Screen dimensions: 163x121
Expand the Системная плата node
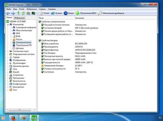(x=8, y=51)
